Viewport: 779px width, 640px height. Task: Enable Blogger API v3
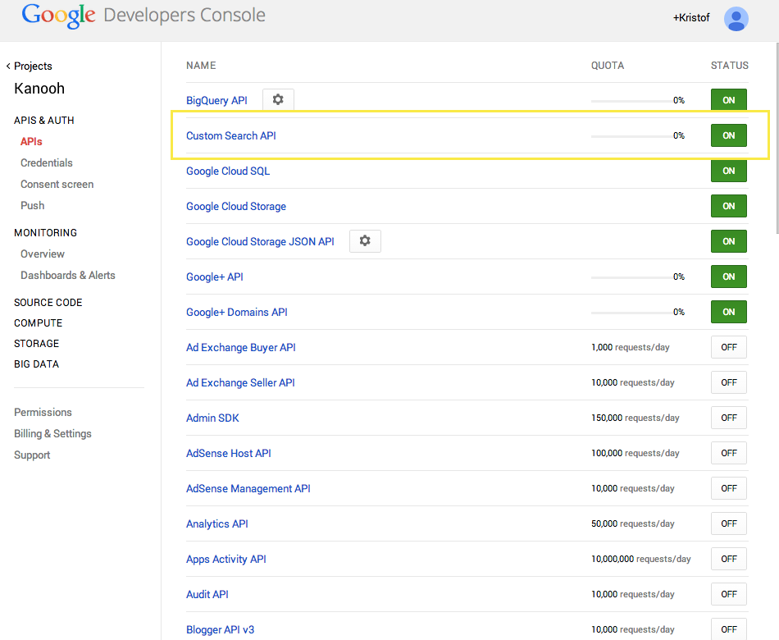729,629
